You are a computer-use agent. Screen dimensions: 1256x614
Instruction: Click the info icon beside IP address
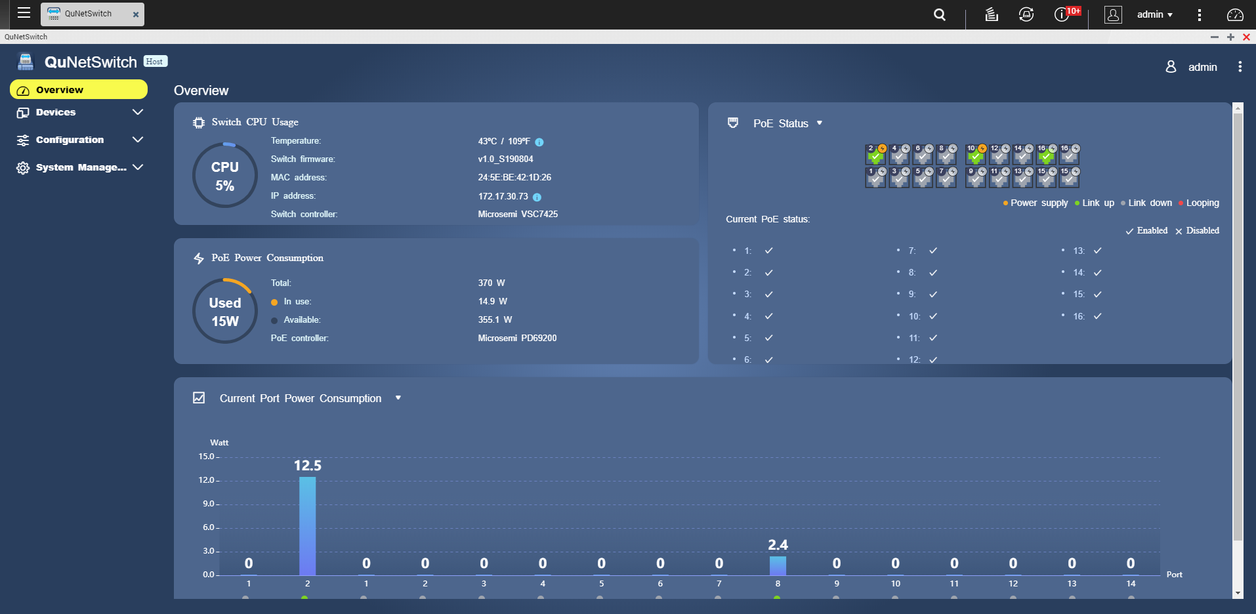(537, 197)
